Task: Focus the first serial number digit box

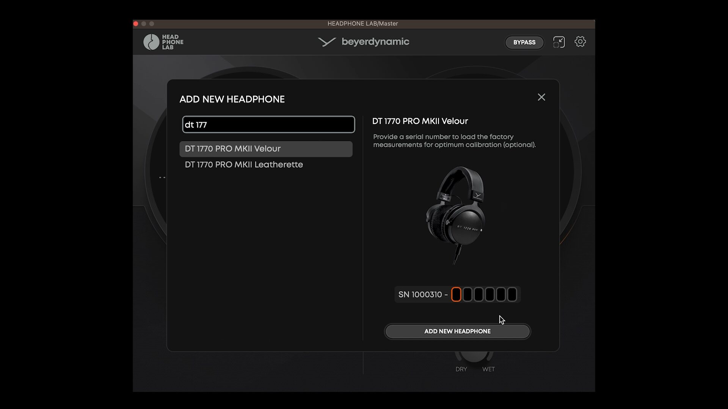Action: click(456, 294)
